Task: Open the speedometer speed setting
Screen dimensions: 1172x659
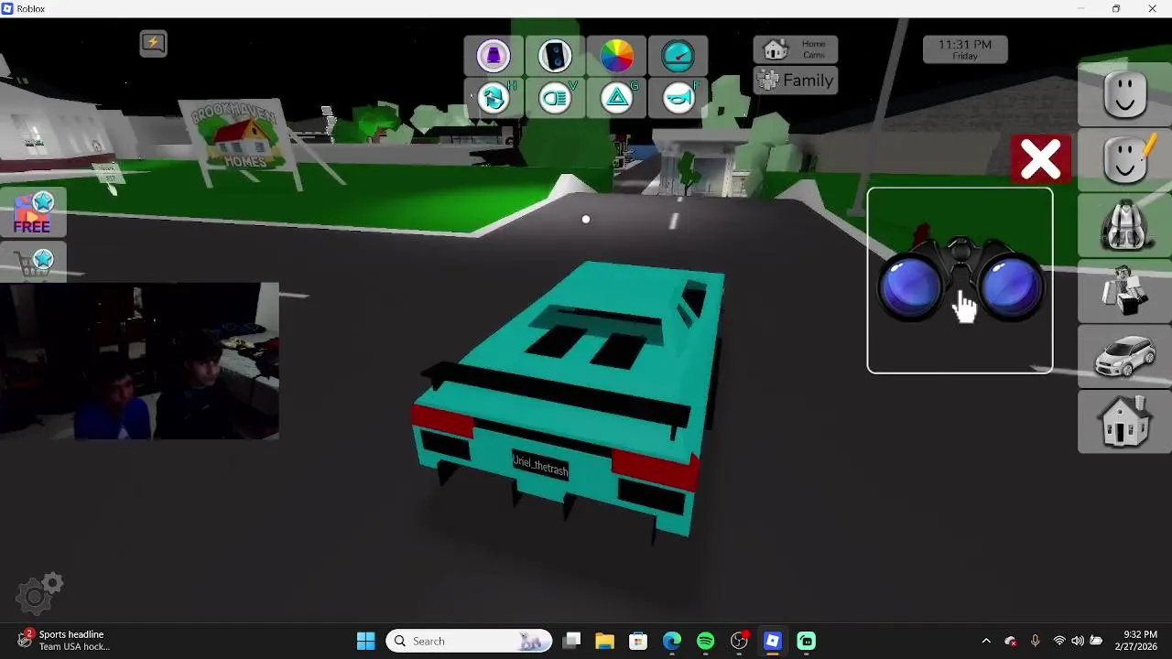Action: click(678, 56)
